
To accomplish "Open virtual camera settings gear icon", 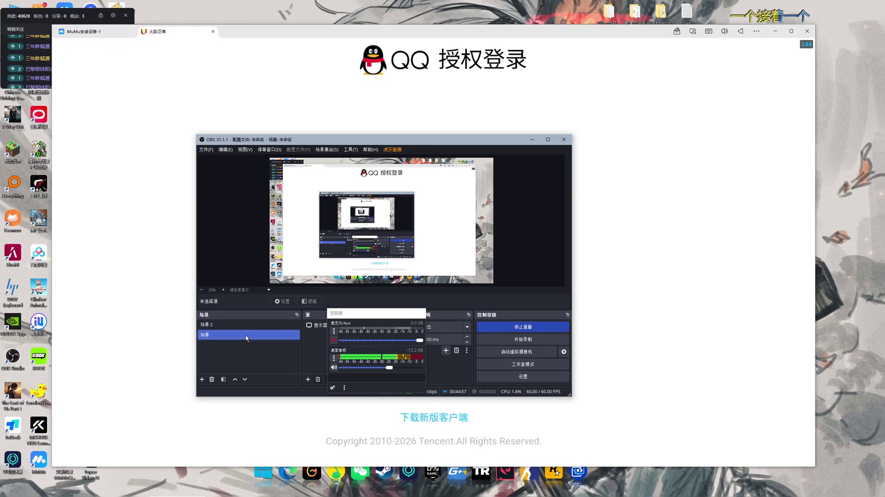I will 564,352.
